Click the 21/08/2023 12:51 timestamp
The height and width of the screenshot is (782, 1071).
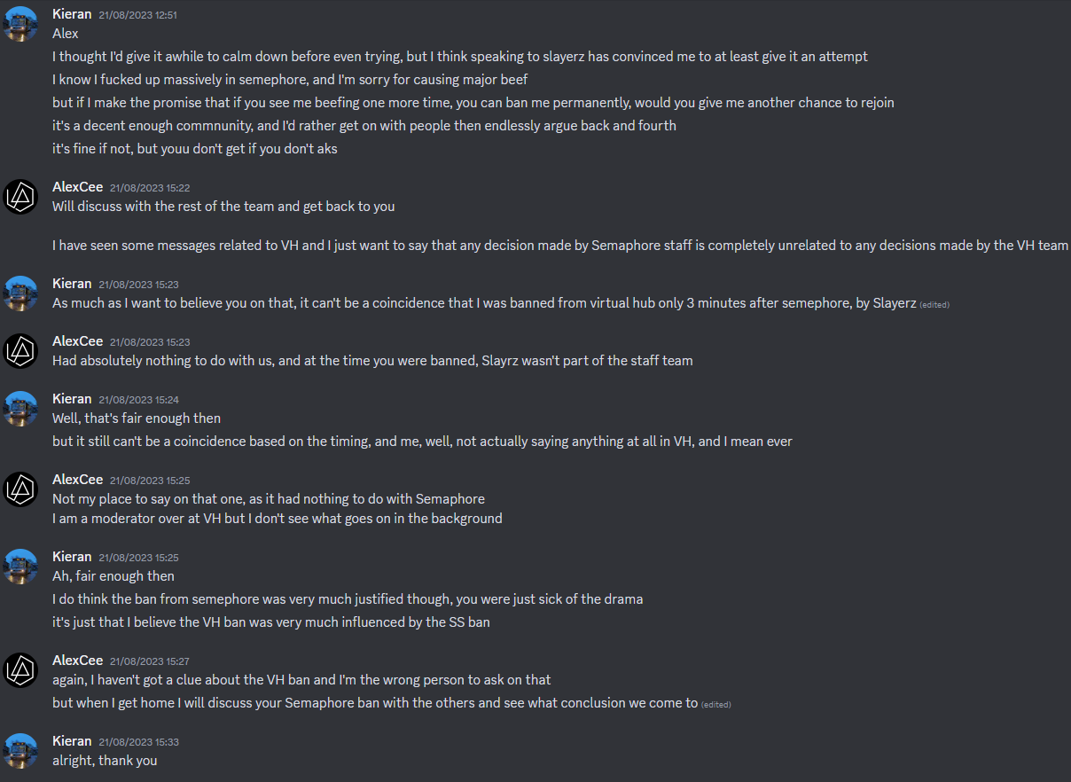tap(138, 15)
